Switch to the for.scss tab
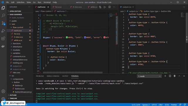This screenshot has height=106, width=188. point(58,7)
